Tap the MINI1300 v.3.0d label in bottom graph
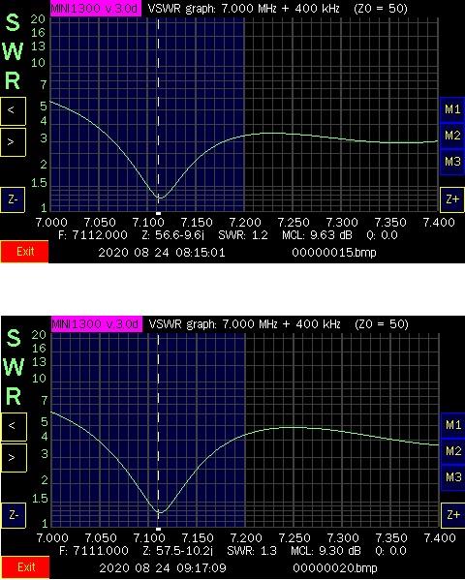465x580 pixels. tap(96, 324)
